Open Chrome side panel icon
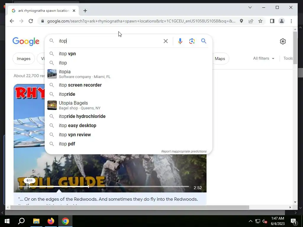This screenshot has height=227, width=303. pos(272,21)
